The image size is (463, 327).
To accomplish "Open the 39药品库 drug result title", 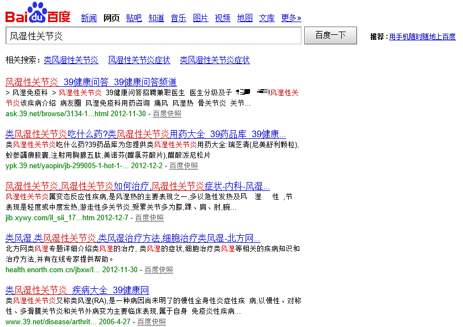I will coord(145,134).
